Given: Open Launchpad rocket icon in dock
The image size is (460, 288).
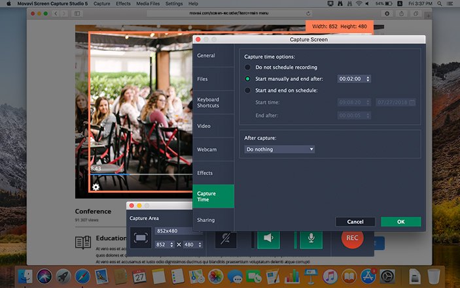Looking at the screenshot, I should [63, 276].
